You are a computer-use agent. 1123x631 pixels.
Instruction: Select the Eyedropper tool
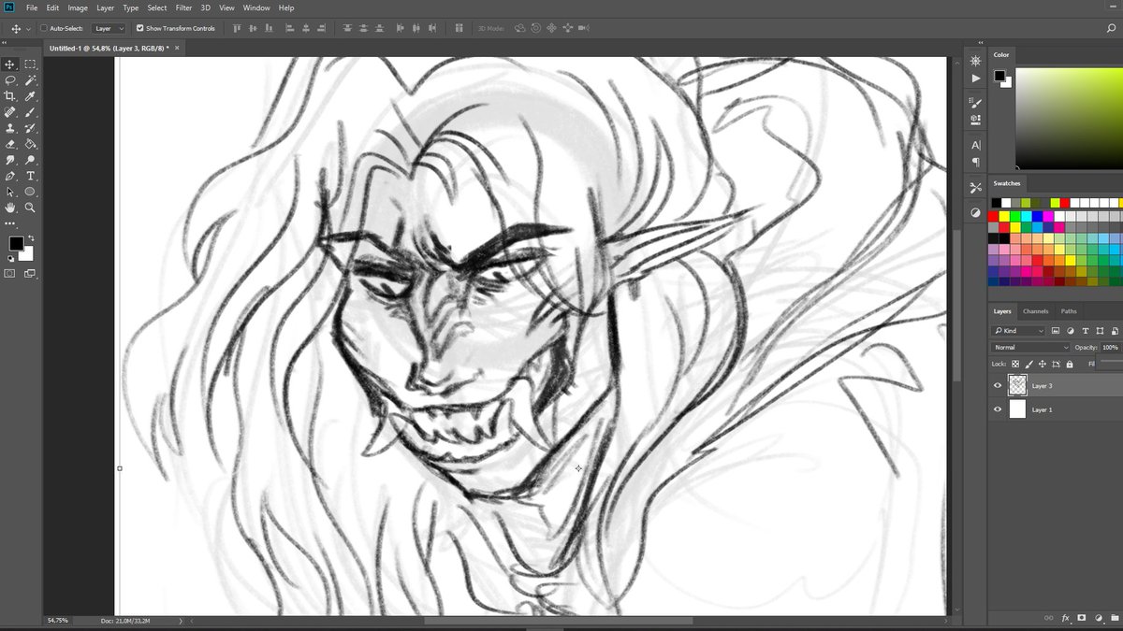30,96
